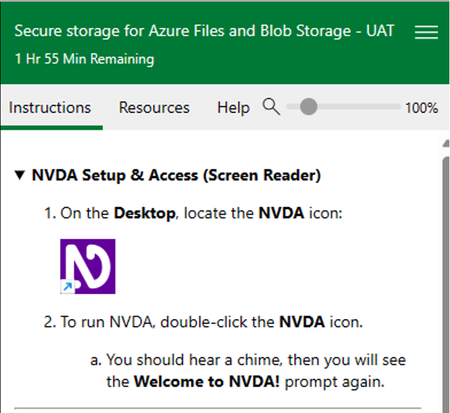Click the 100% zoom level label
This screenshot has width=450, height=413.
pos(422,108)
